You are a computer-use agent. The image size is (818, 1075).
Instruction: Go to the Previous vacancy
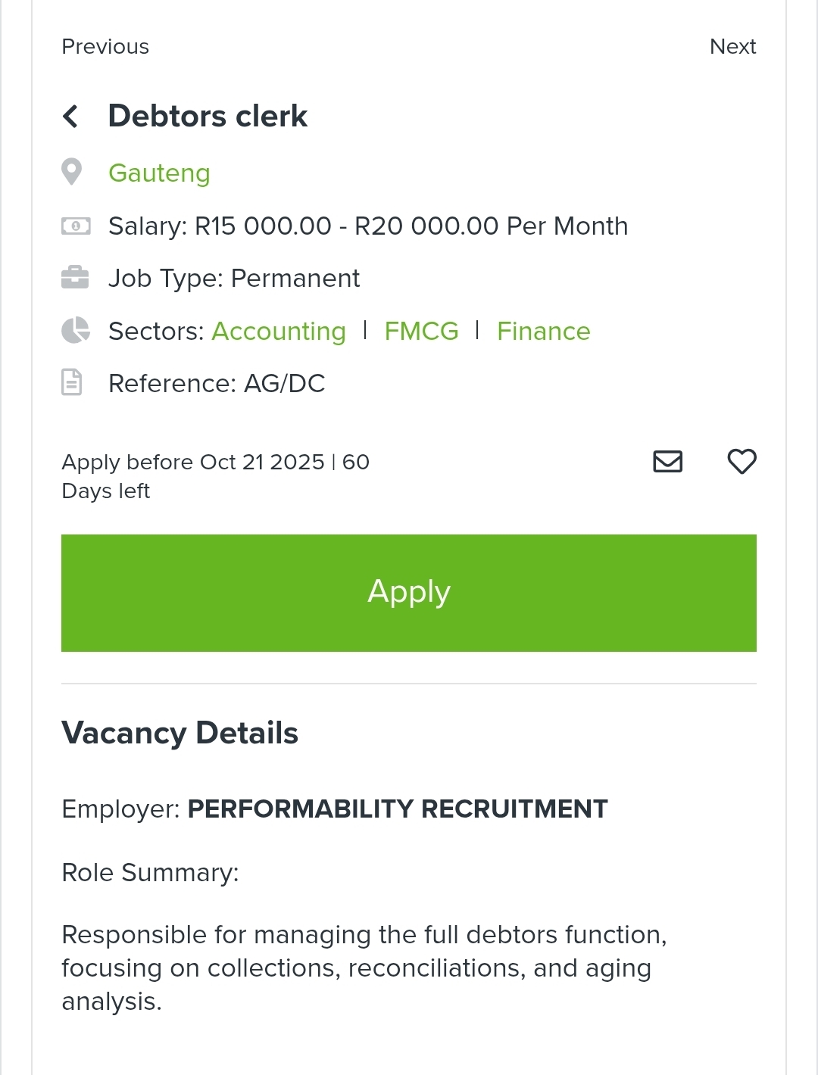coord(105,47)
